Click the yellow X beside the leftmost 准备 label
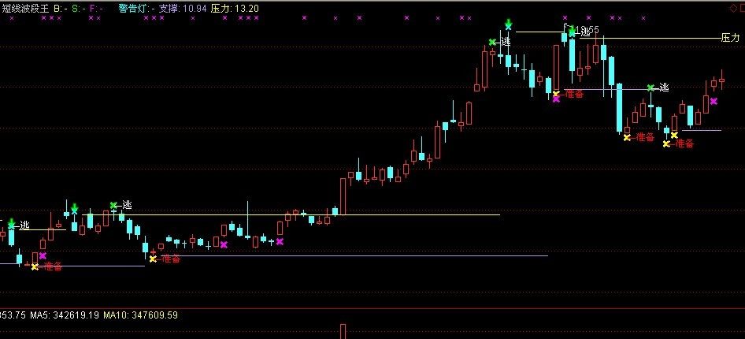Image resolution: width=745 pixels, height=339 pixels. pyautogui.click(x=35, y=266)
